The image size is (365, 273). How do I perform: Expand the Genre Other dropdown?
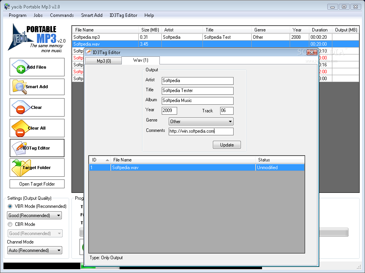click(x=201, y=121)
